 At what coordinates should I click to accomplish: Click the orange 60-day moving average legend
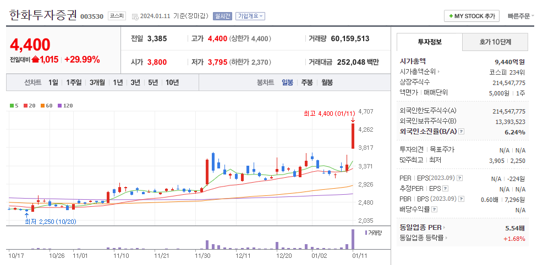pos(46,106)
